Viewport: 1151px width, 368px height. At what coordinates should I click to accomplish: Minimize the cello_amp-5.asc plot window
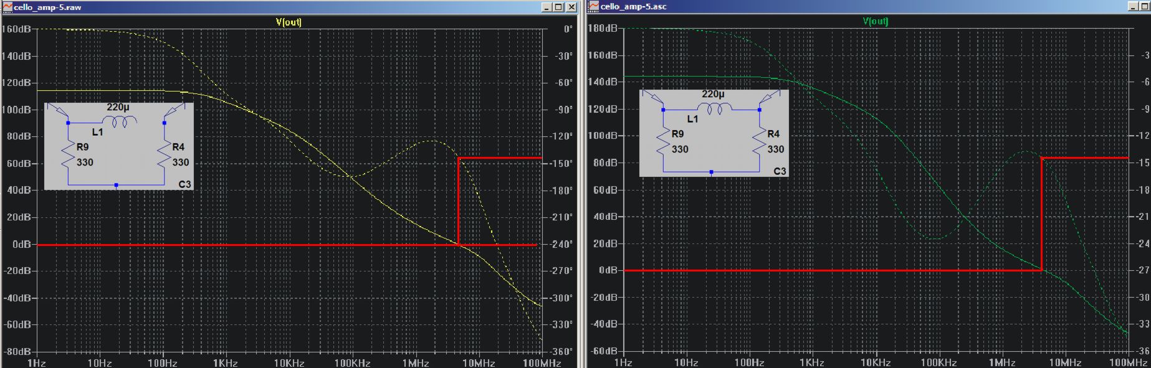[1134, 6]
